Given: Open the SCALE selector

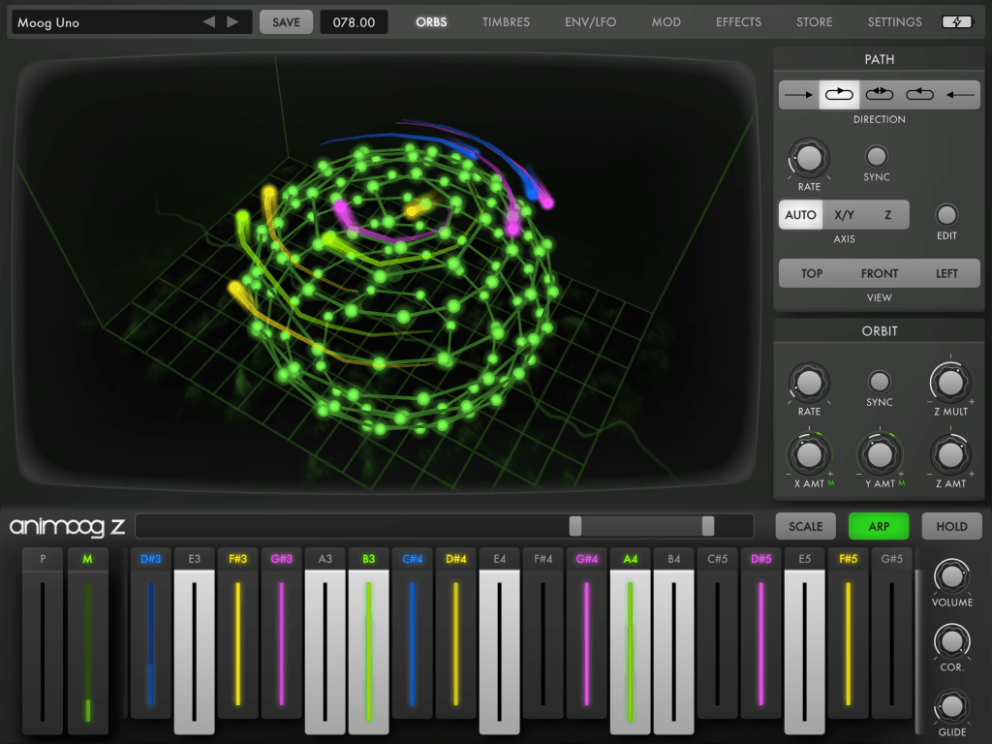Looking at the screenshot, I should [x=805, y=526].
